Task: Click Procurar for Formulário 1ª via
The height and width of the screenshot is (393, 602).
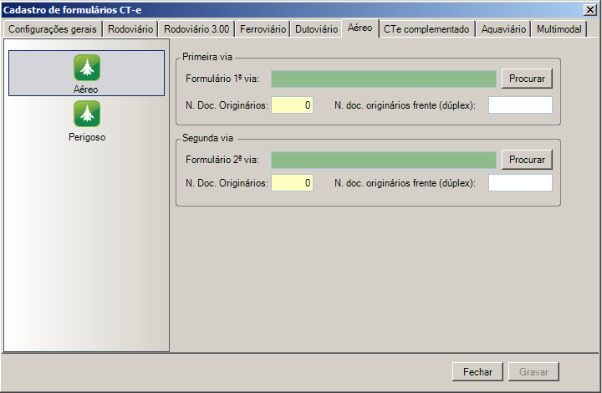Action: pyautogui.click(x=527, y=79)
